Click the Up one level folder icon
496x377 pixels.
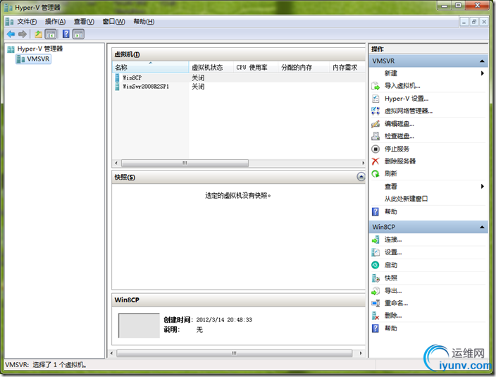38,34
